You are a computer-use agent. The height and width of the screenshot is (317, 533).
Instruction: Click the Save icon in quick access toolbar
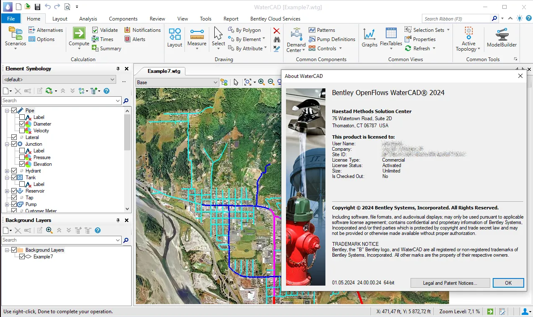point(37,7)
